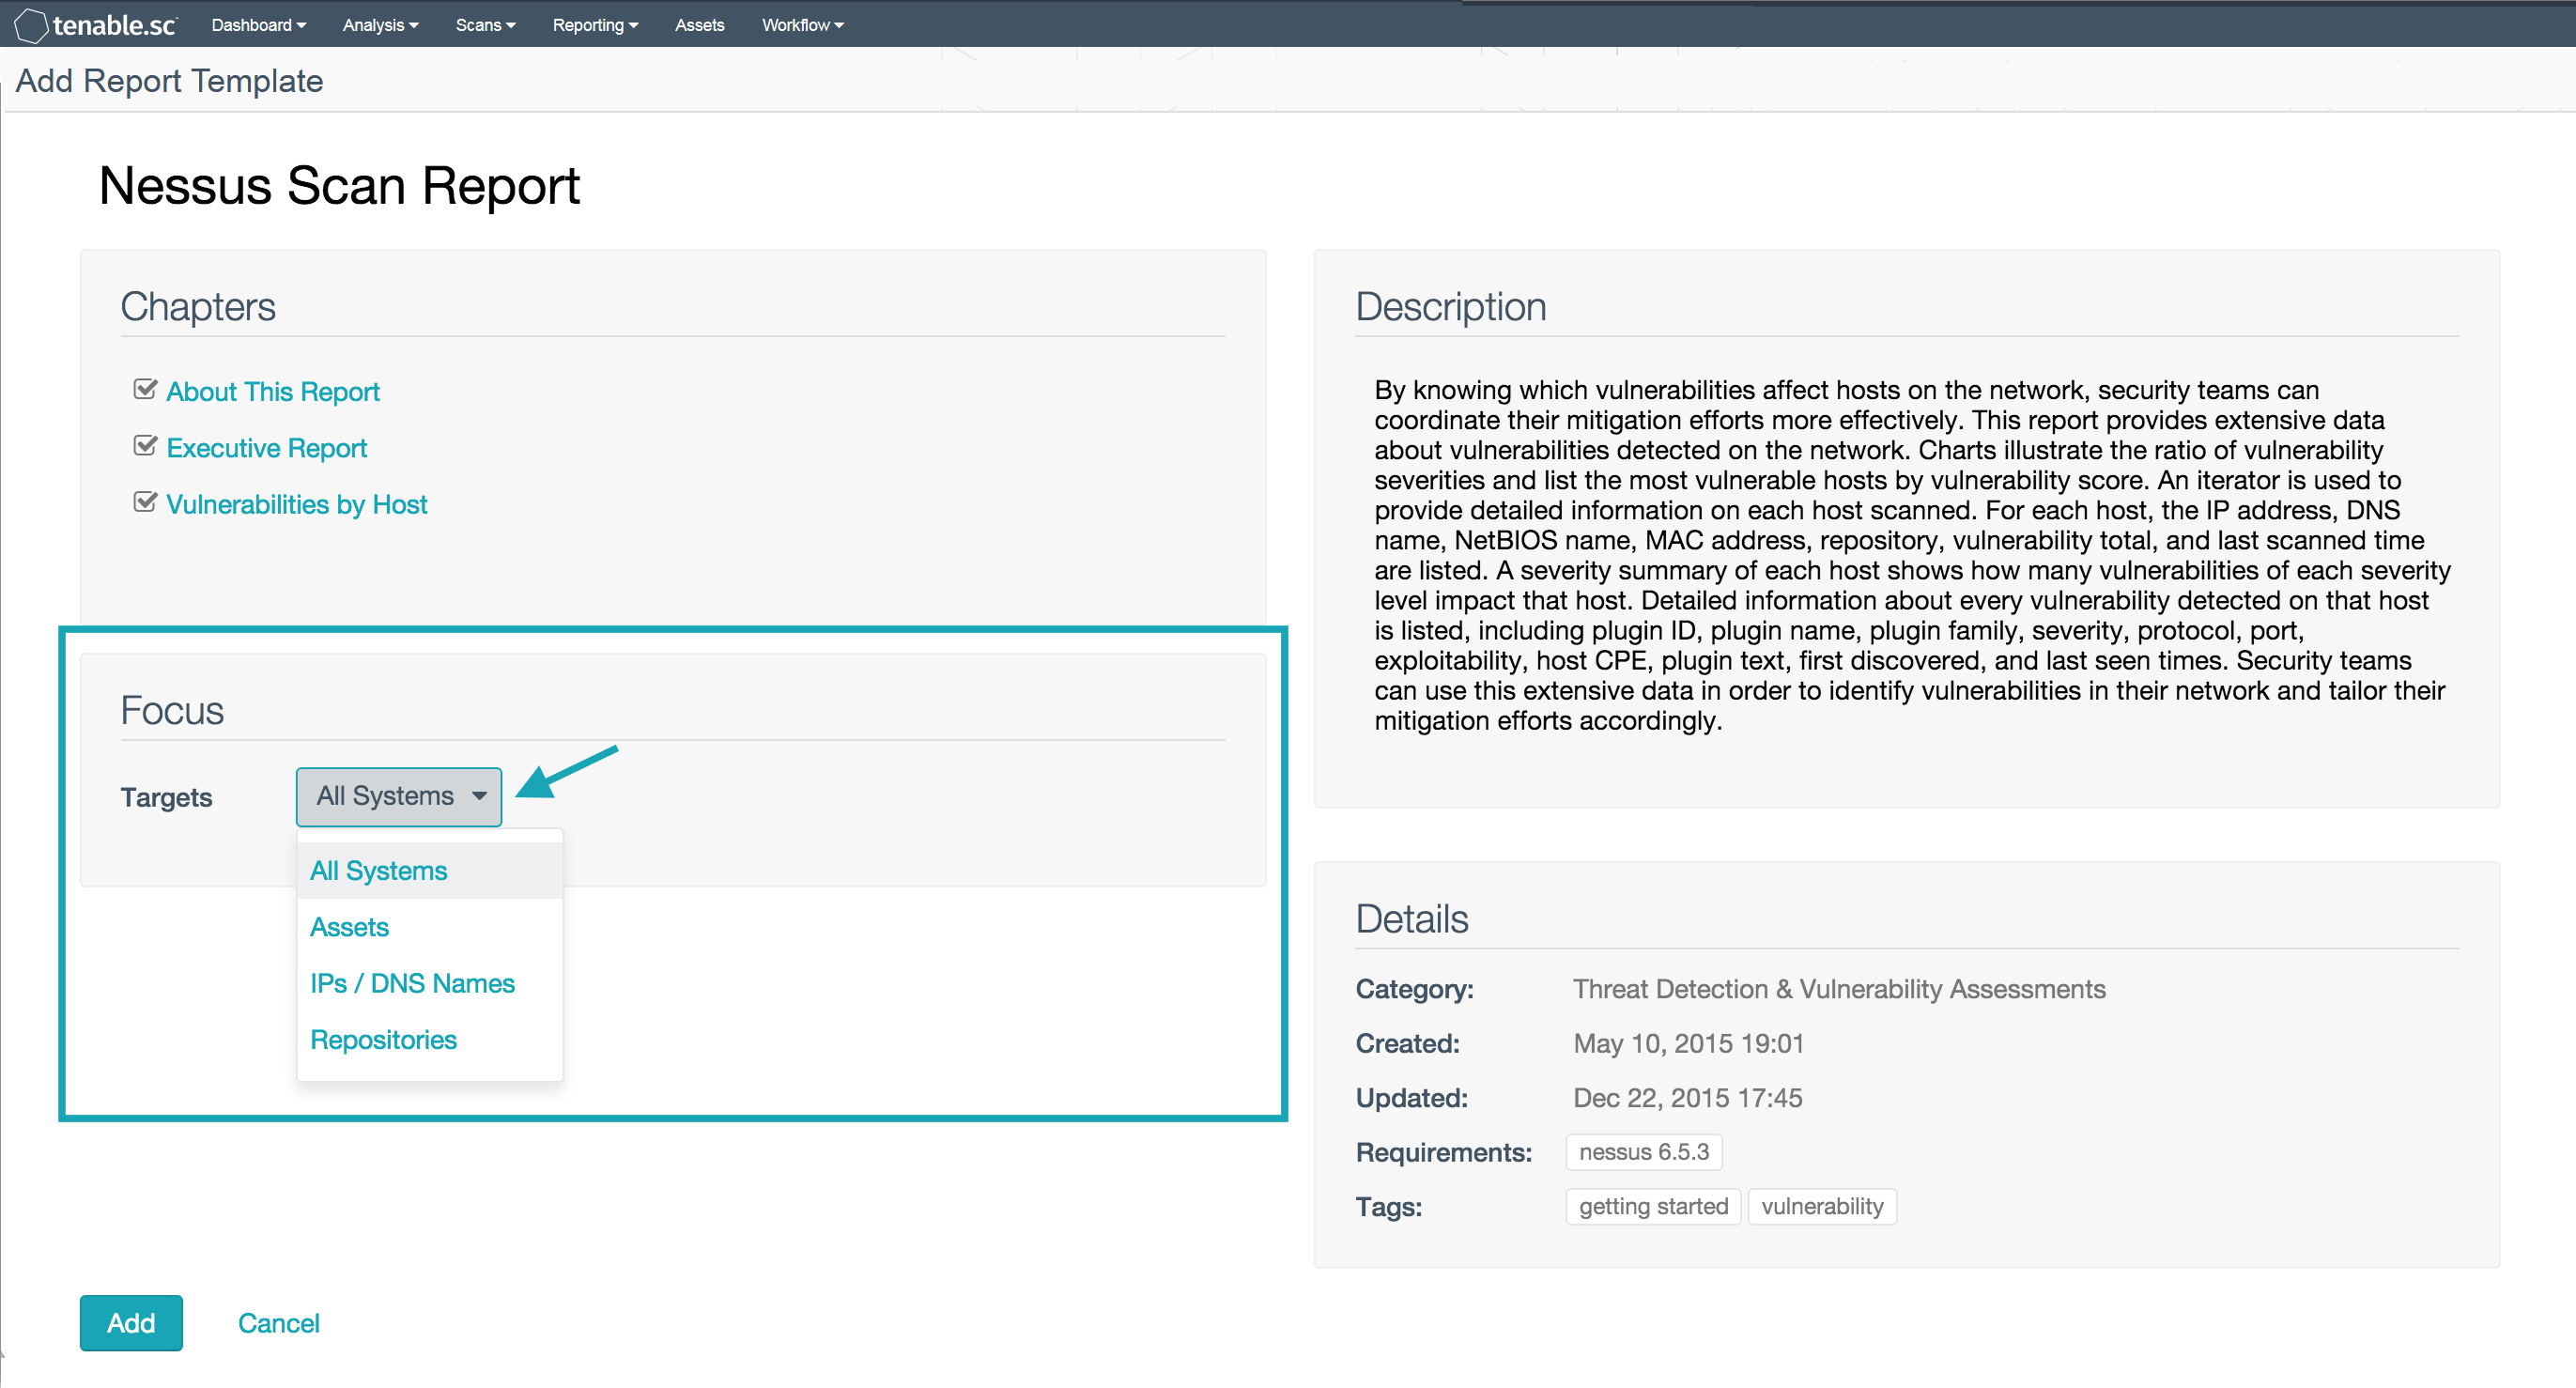Click the Cancel link
The width and height of the screenshot is (2576, 1388).
pyautogui.click(x=278, y=1322)
